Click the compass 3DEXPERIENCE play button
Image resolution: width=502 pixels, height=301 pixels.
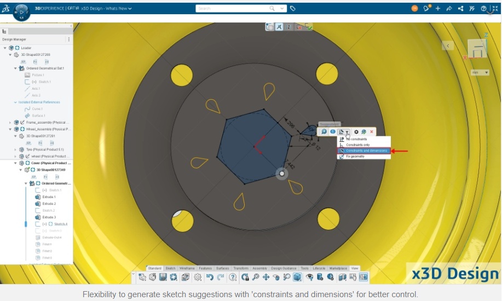pos(22,12)
